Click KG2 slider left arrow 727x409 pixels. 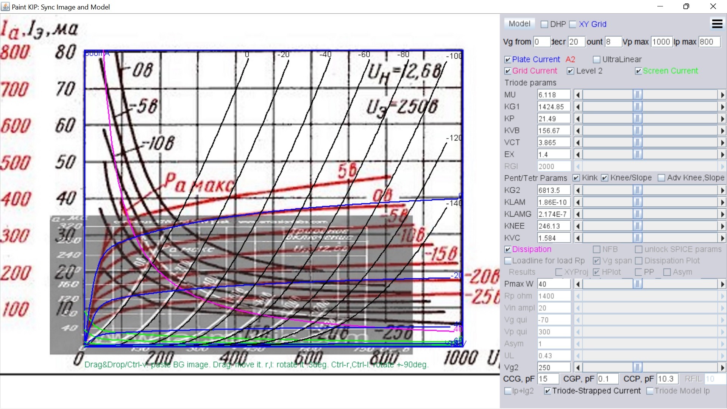pyautogui.click(x=578, y=190)
